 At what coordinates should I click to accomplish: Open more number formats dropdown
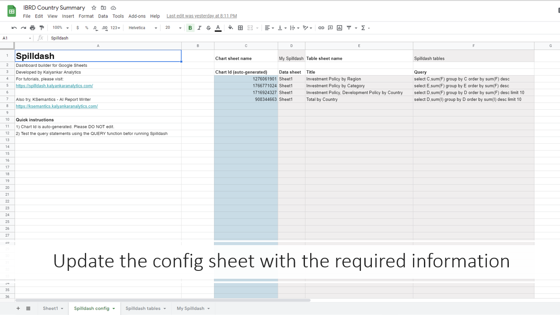pyautogui.click(x=115, y=28)
